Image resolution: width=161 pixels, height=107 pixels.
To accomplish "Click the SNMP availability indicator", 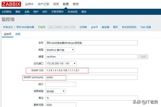I will coord(58,27).
